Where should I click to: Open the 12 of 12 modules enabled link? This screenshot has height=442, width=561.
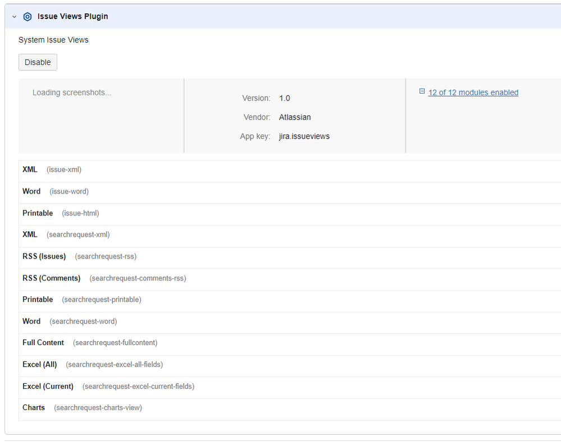click(x=473, y=93)
